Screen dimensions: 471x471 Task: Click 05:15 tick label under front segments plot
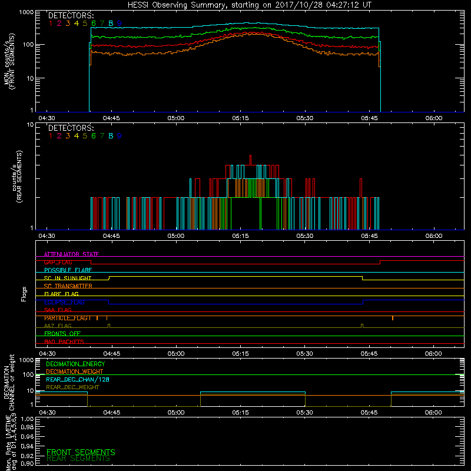tap(240, 118)
